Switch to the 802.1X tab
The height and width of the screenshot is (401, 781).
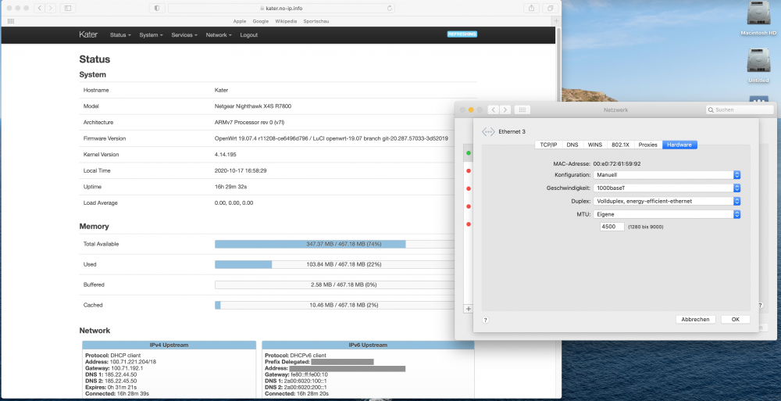620,145
